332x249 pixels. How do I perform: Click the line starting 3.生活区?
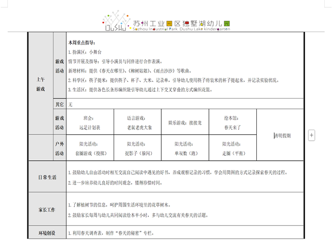coord(140,90)
